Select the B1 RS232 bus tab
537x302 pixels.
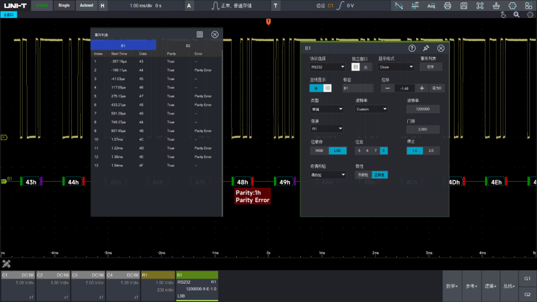pyautogui.click(x=197, y=286)
